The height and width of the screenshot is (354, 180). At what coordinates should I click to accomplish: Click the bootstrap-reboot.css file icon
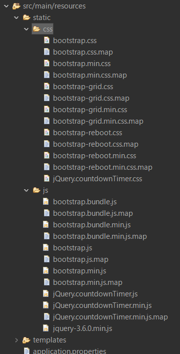click(x=46, y=133)
